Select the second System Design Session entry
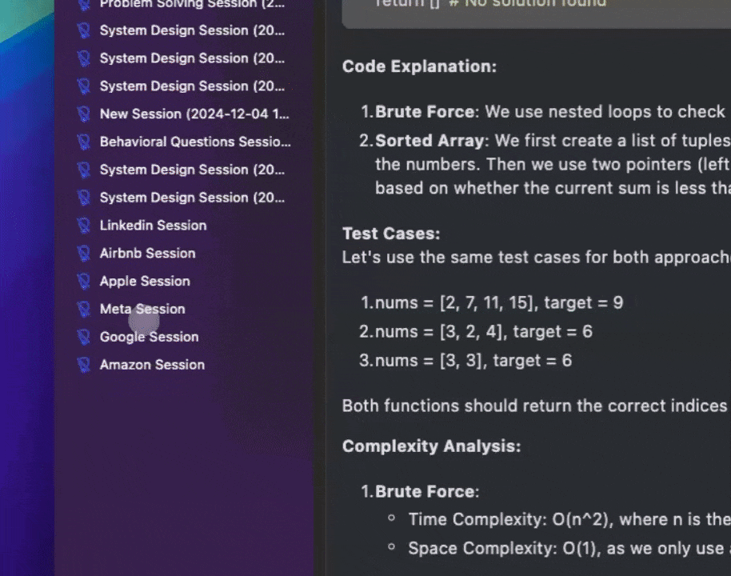 point(192,58)
